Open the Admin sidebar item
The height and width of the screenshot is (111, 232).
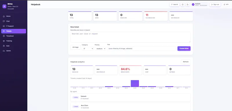[x=14, y=51]
